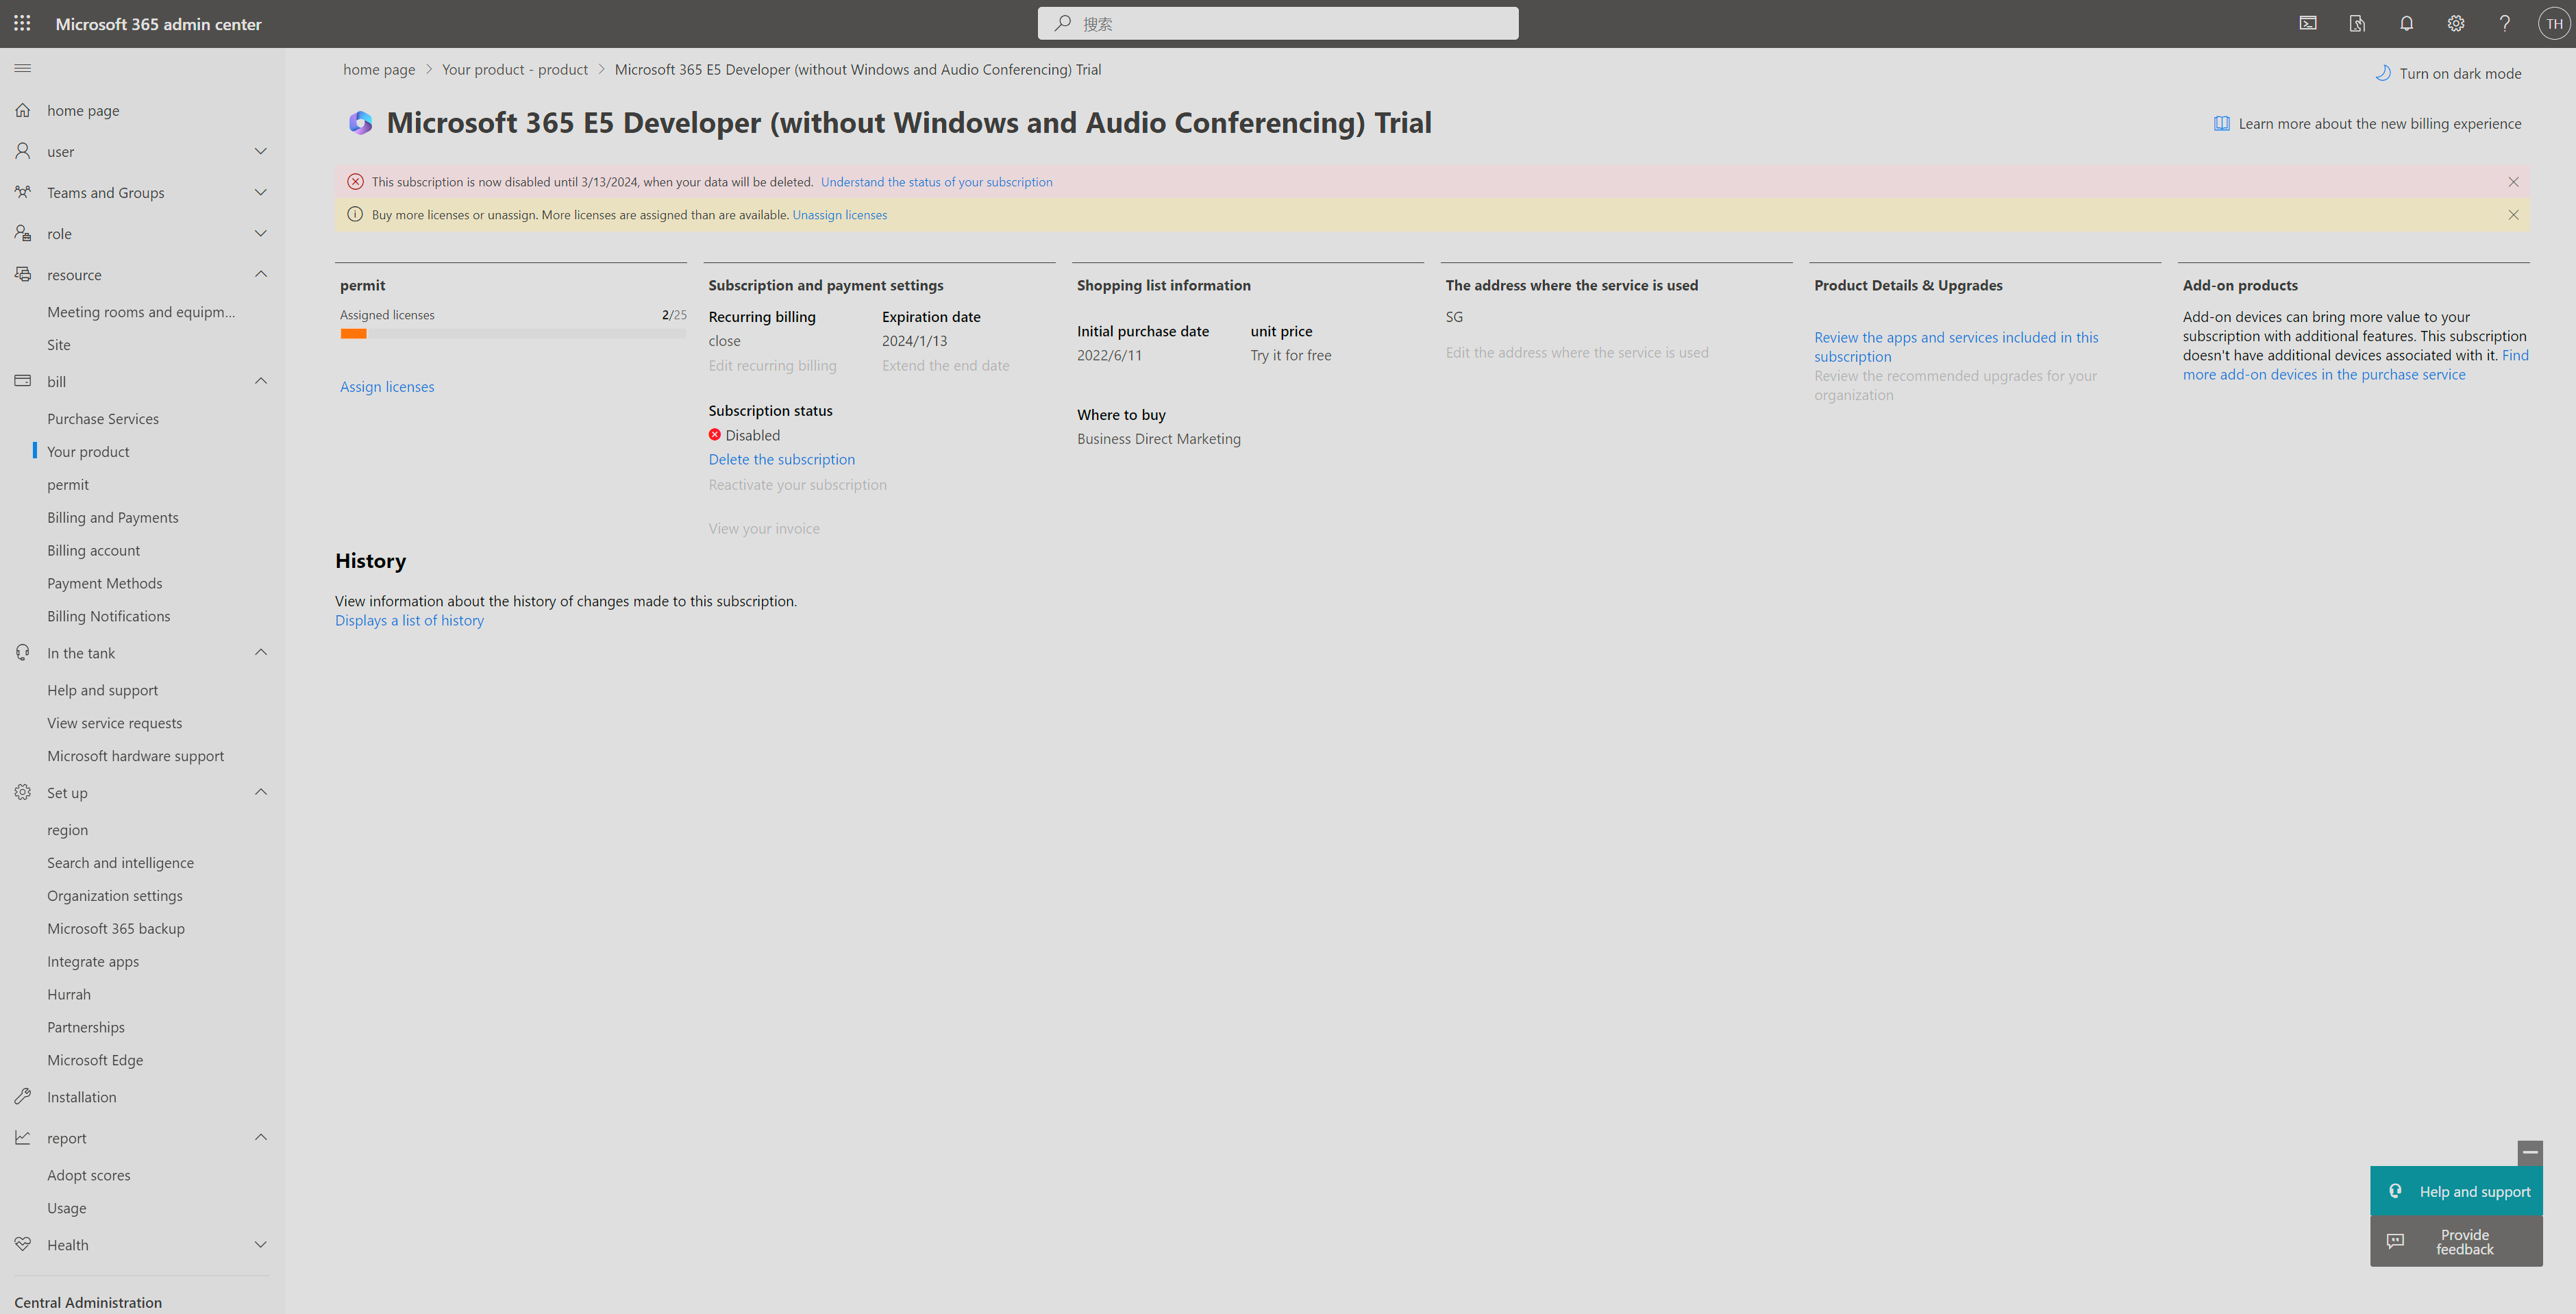Open Organization settings in sidebar
The image size is (2576, 1314).
coord(115,895)
